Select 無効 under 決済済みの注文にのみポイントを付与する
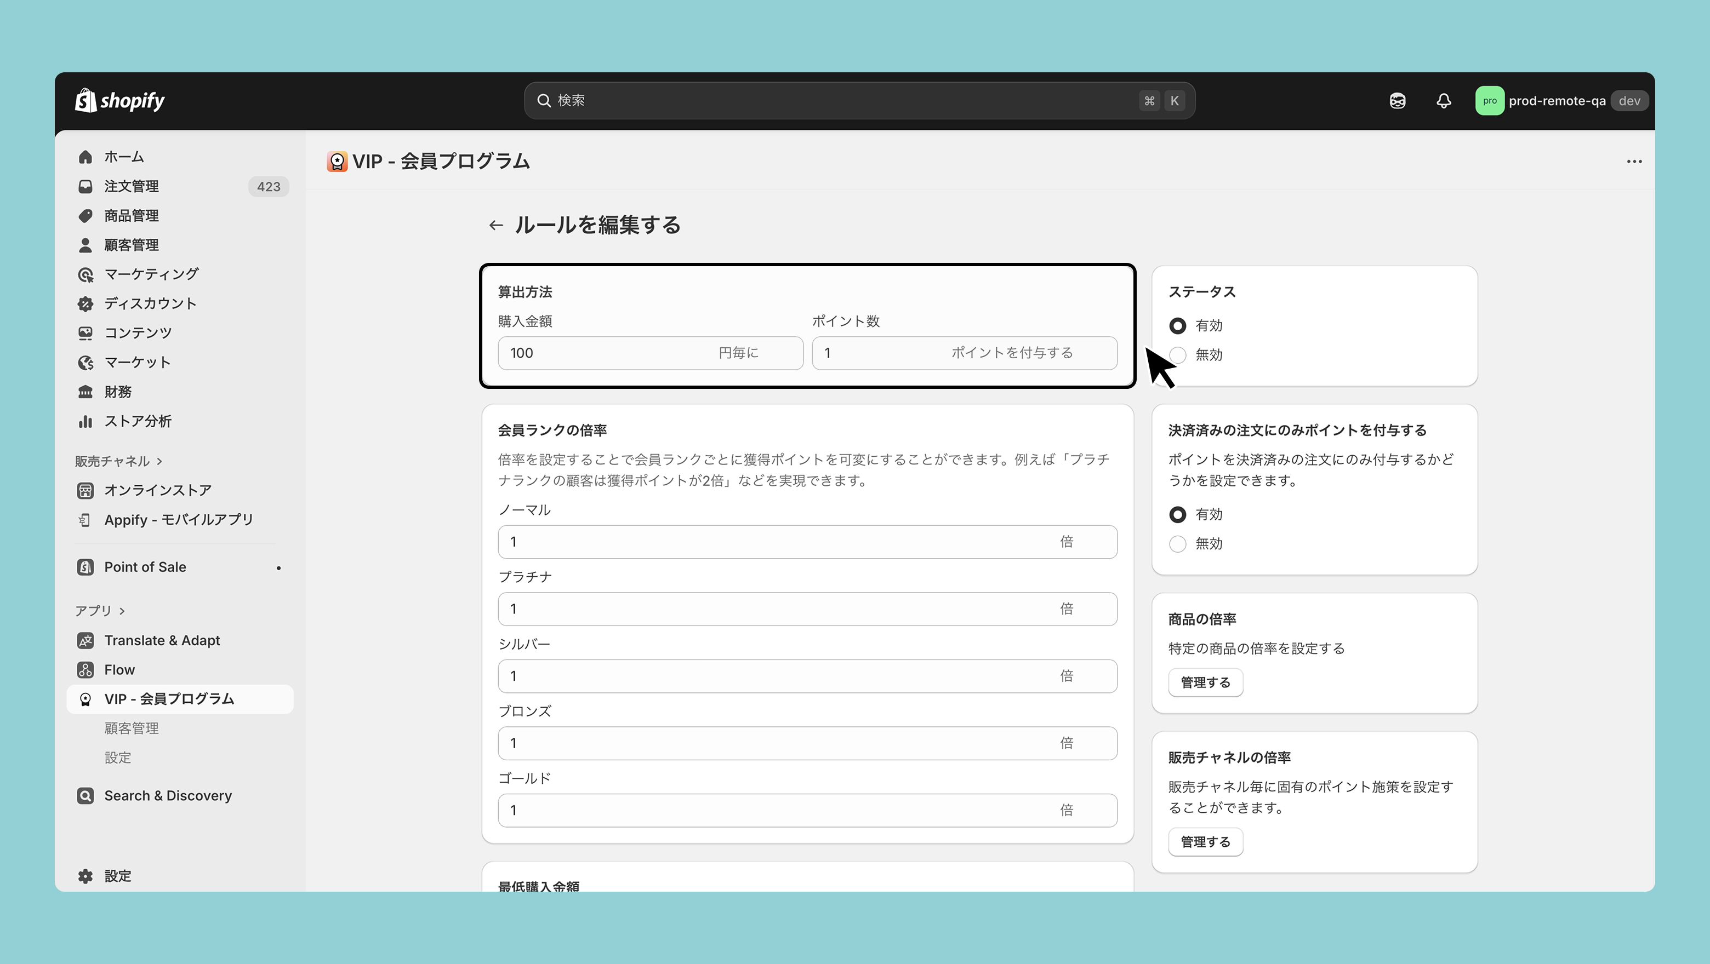1710x964 pixels. tap(1178, 544)
